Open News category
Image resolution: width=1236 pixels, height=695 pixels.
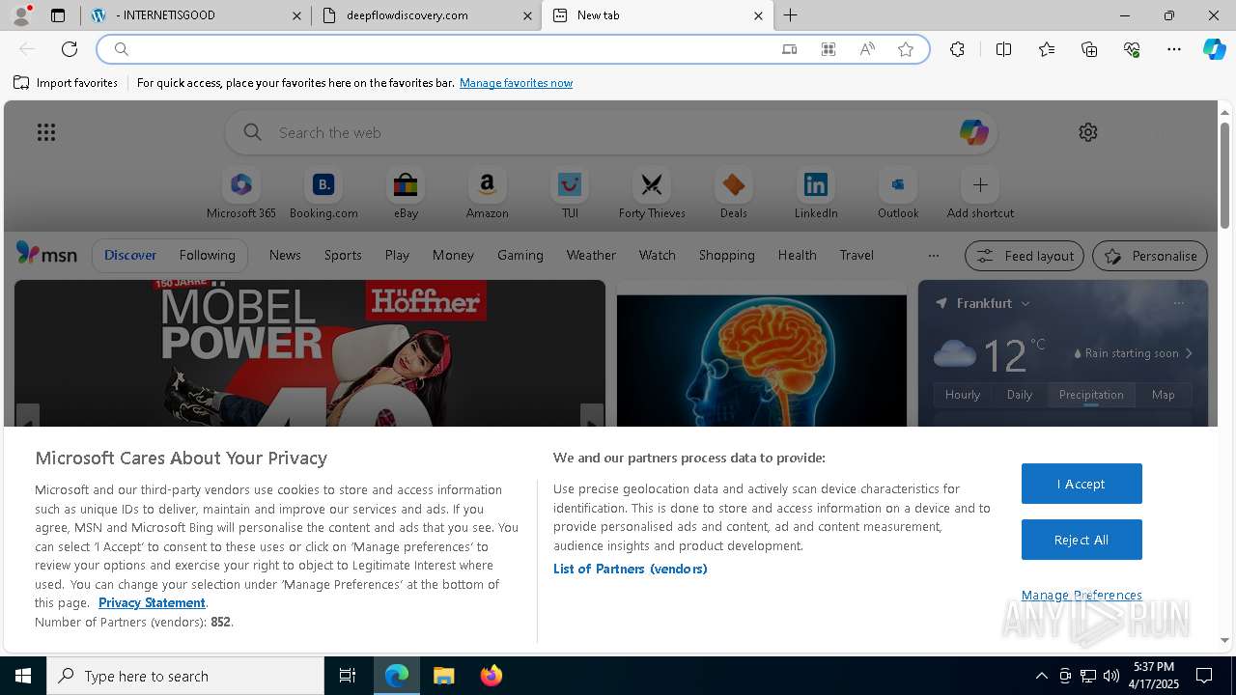coord(285,255)
